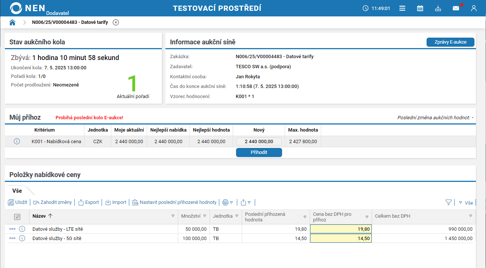Screen dimensions: 486x268
Task: Open user profile icon
Action: click(x=474, y=8)
